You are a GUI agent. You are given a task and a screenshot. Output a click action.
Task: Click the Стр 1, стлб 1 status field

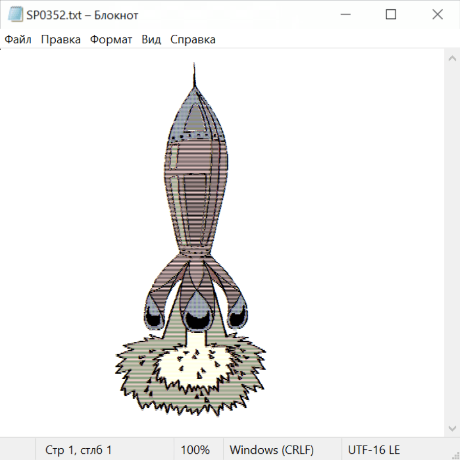(79, 450)
